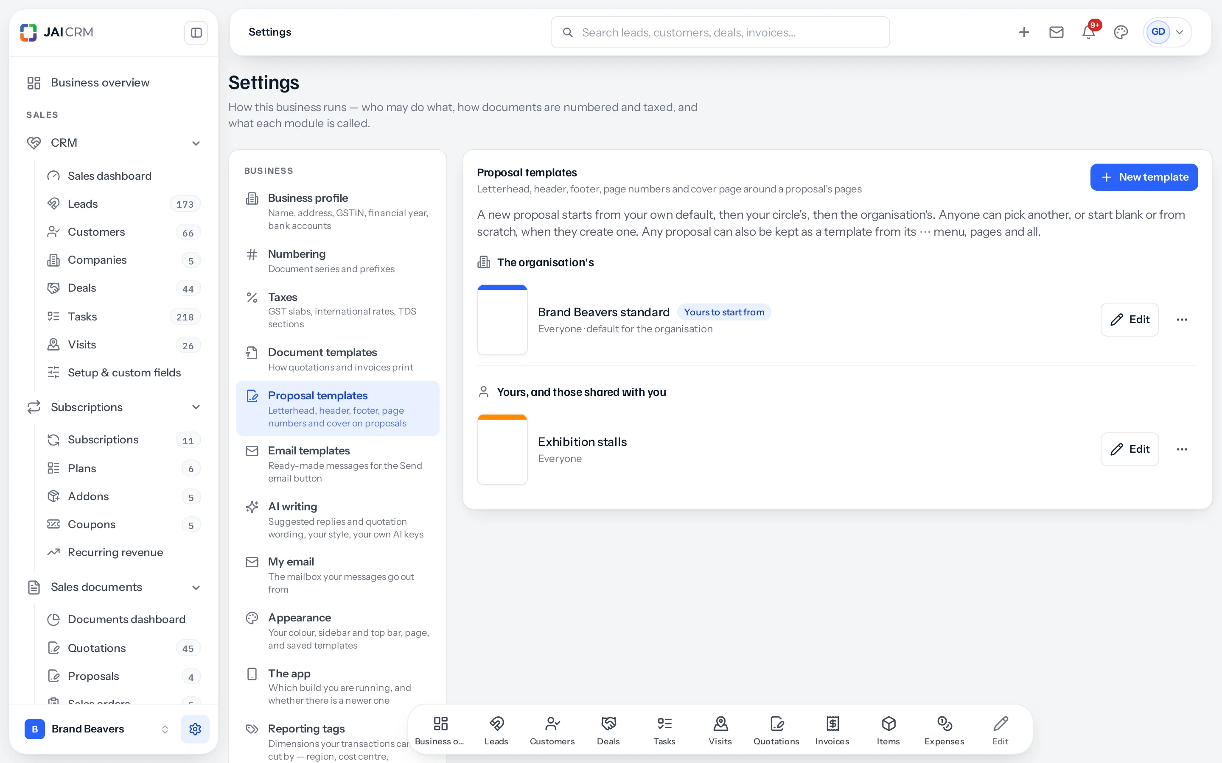Screen dimensions: 1222x763
Task: Open Recurring revenue in sidebar
Action: (x=123, y=552)
